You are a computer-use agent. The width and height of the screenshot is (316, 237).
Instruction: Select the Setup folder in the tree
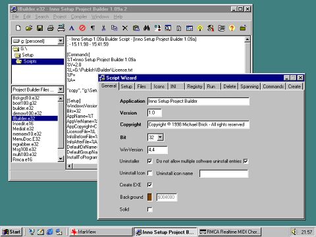[x=28, y=55]
